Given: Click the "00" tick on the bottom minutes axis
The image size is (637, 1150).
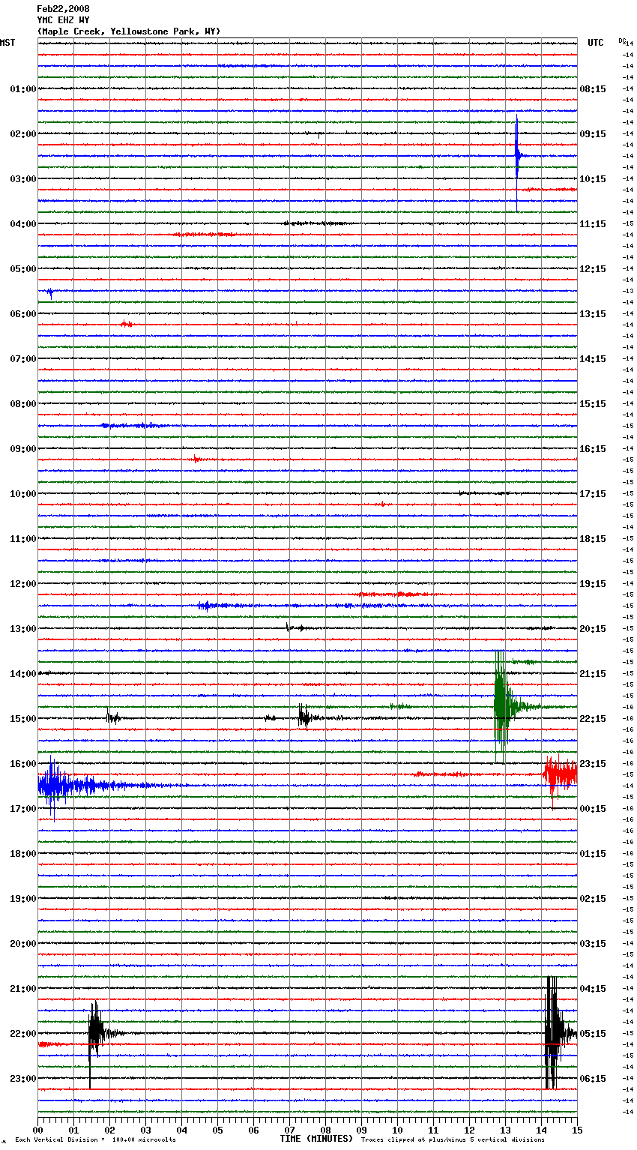Looking at the screenshot, I should pos(38,1130).
